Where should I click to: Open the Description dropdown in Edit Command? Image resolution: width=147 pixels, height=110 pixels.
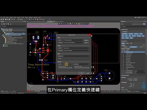[x=89, y=50]
